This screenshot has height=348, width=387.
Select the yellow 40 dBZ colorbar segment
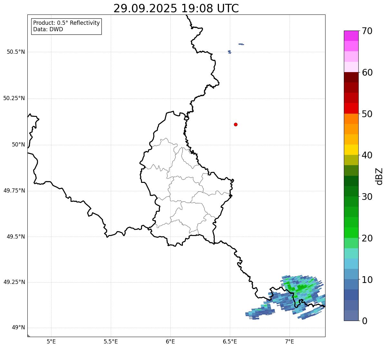(351, 150)
